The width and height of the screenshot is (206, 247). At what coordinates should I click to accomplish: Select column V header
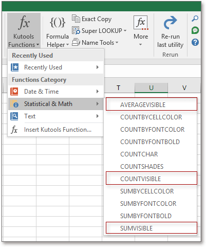[184, 88]
